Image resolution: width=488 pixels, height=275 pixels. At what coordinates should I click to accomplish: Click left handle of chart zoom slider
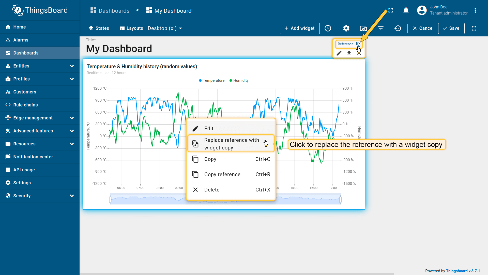tap(110, 200)
